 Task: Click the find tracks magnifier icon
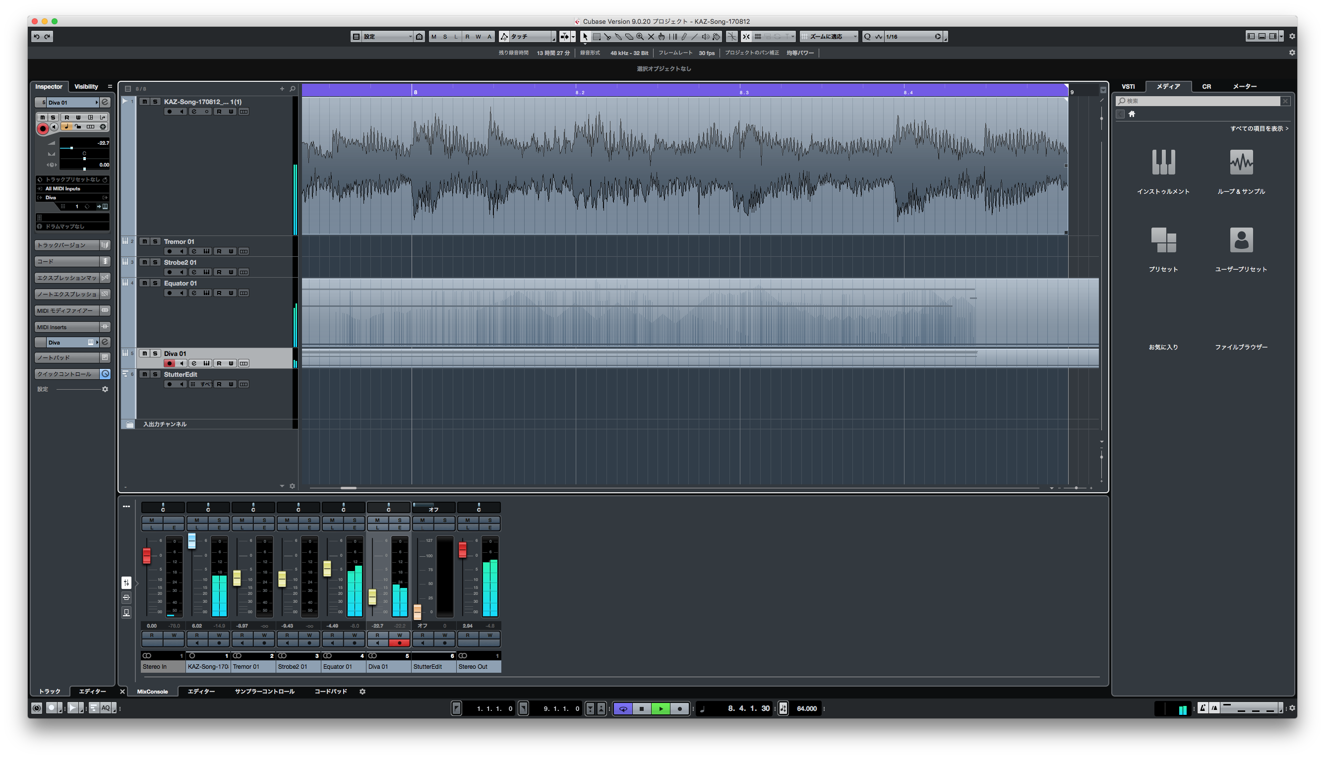pyautogui.click(x=293, y=89)
